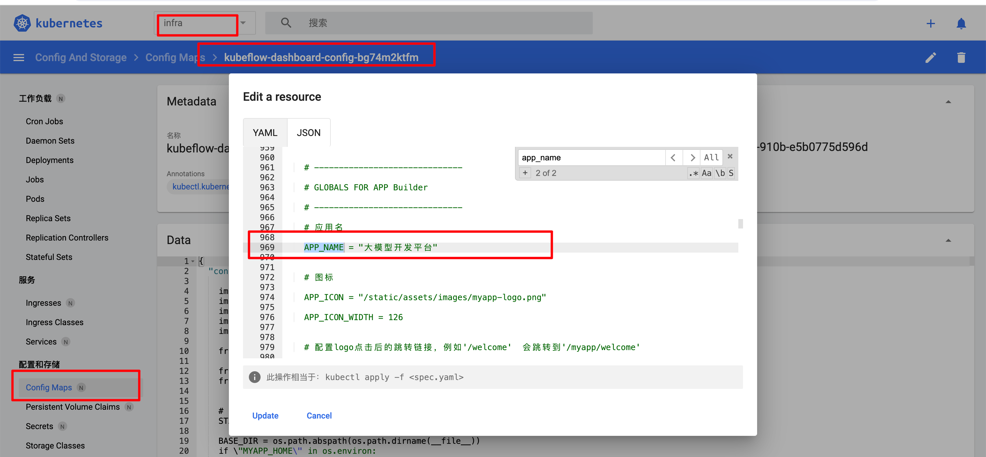Click the Update button
The width and height of the screenshot is (986, 457).
[265, 416]
